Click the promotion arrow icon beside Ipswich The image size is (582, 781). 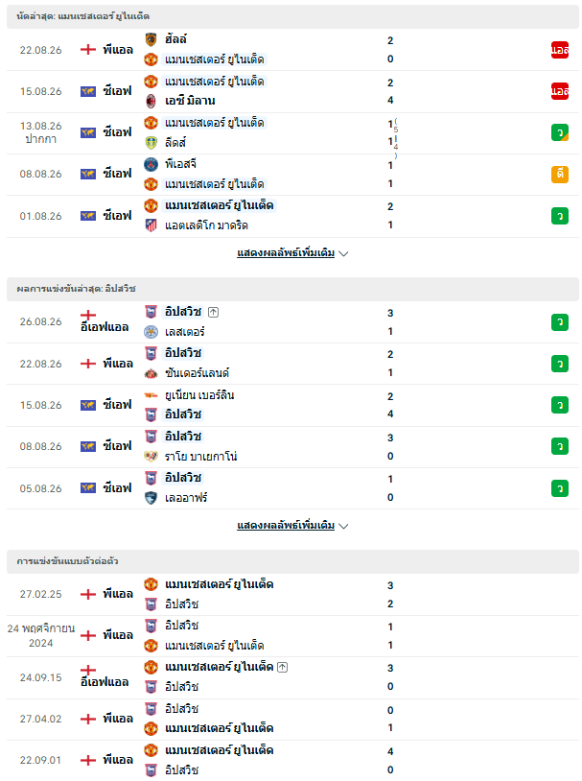pos(213,312)
